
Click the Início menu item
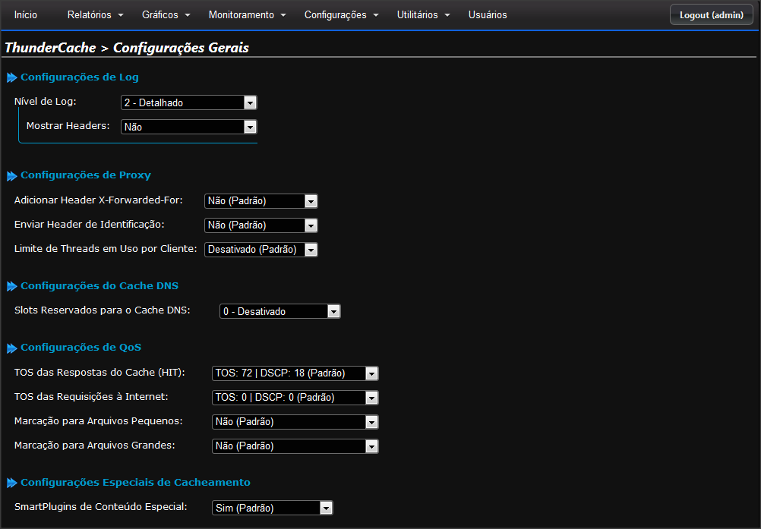tap(26, 15)
